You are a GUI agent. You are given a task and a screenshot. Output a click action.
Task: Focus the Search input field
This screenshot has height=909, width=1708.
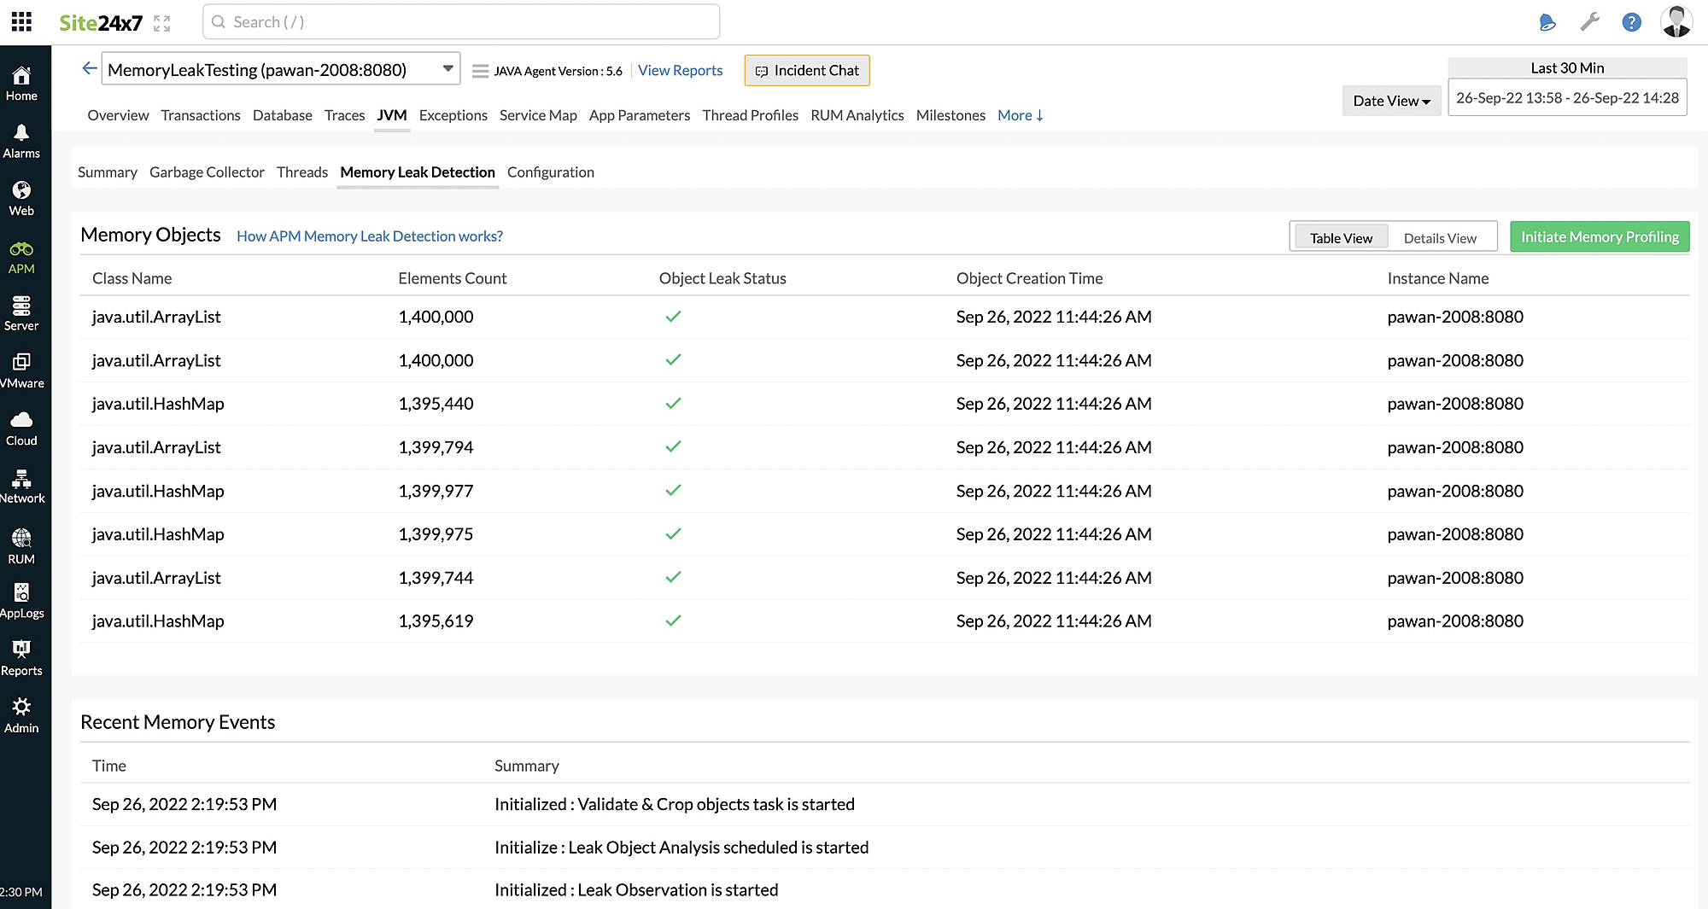[x=461, y=22]
